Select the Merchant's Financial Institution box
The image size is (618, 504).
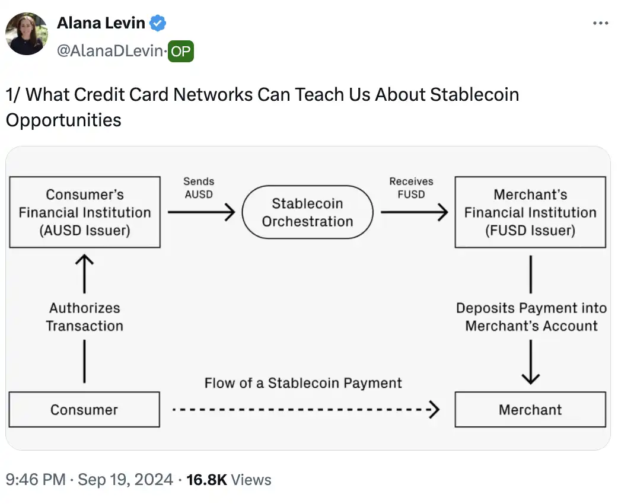point(530,212)
